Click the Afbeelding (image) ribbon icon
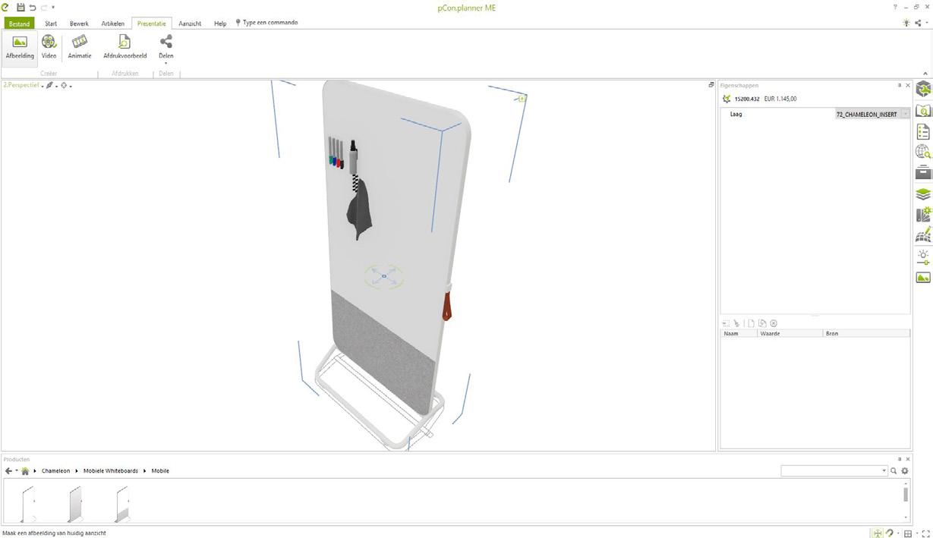933x538 pixels. [x=20, y=47]
